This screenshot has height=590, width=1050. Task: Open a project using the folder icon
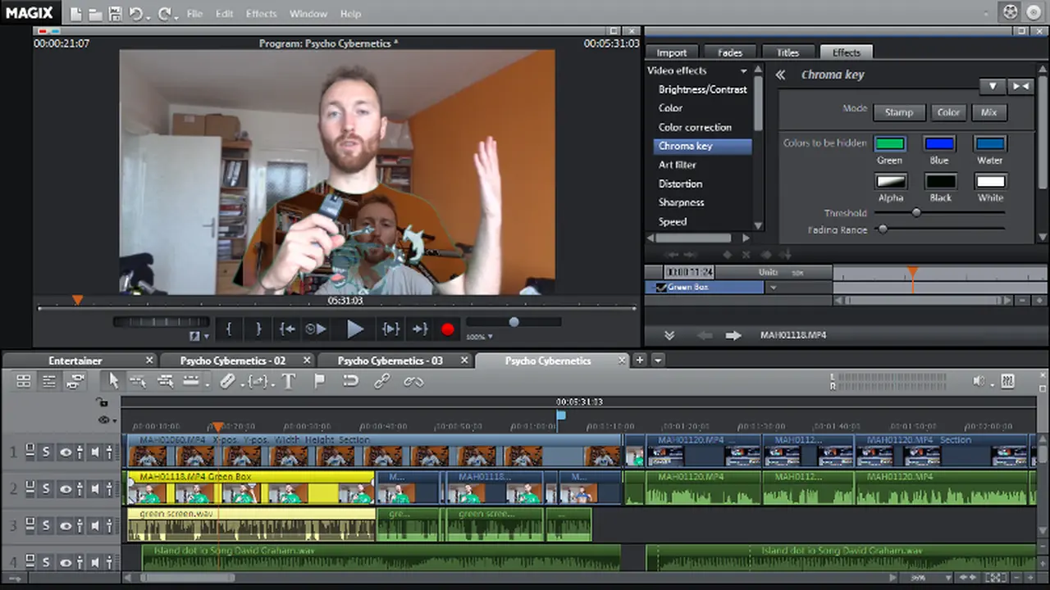[x=95, y=14]
